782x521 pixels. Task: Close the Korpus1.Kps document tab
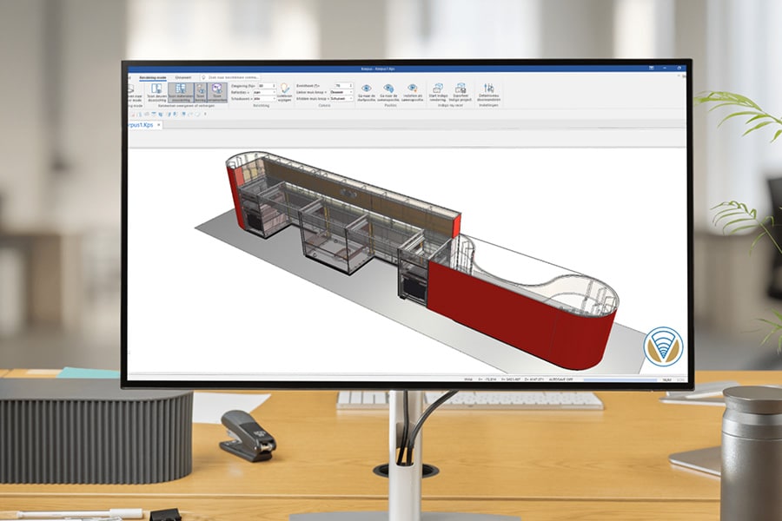click(159, 125)
